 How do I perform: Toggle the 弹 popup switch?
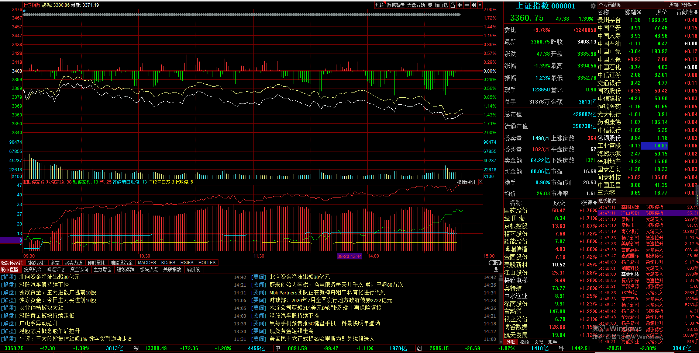pos(495,263)
